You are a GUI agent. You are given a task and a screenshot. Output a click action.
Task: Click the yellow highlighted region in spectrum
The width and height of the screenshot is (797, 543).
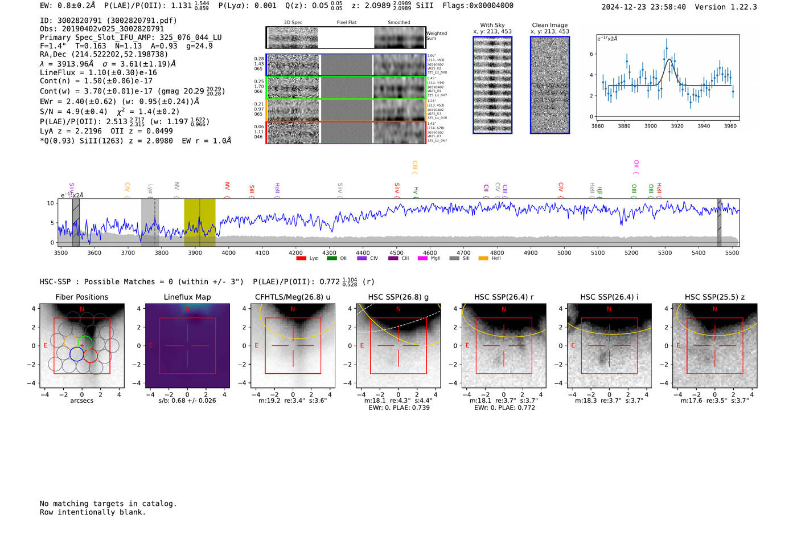tap(200, 222)
